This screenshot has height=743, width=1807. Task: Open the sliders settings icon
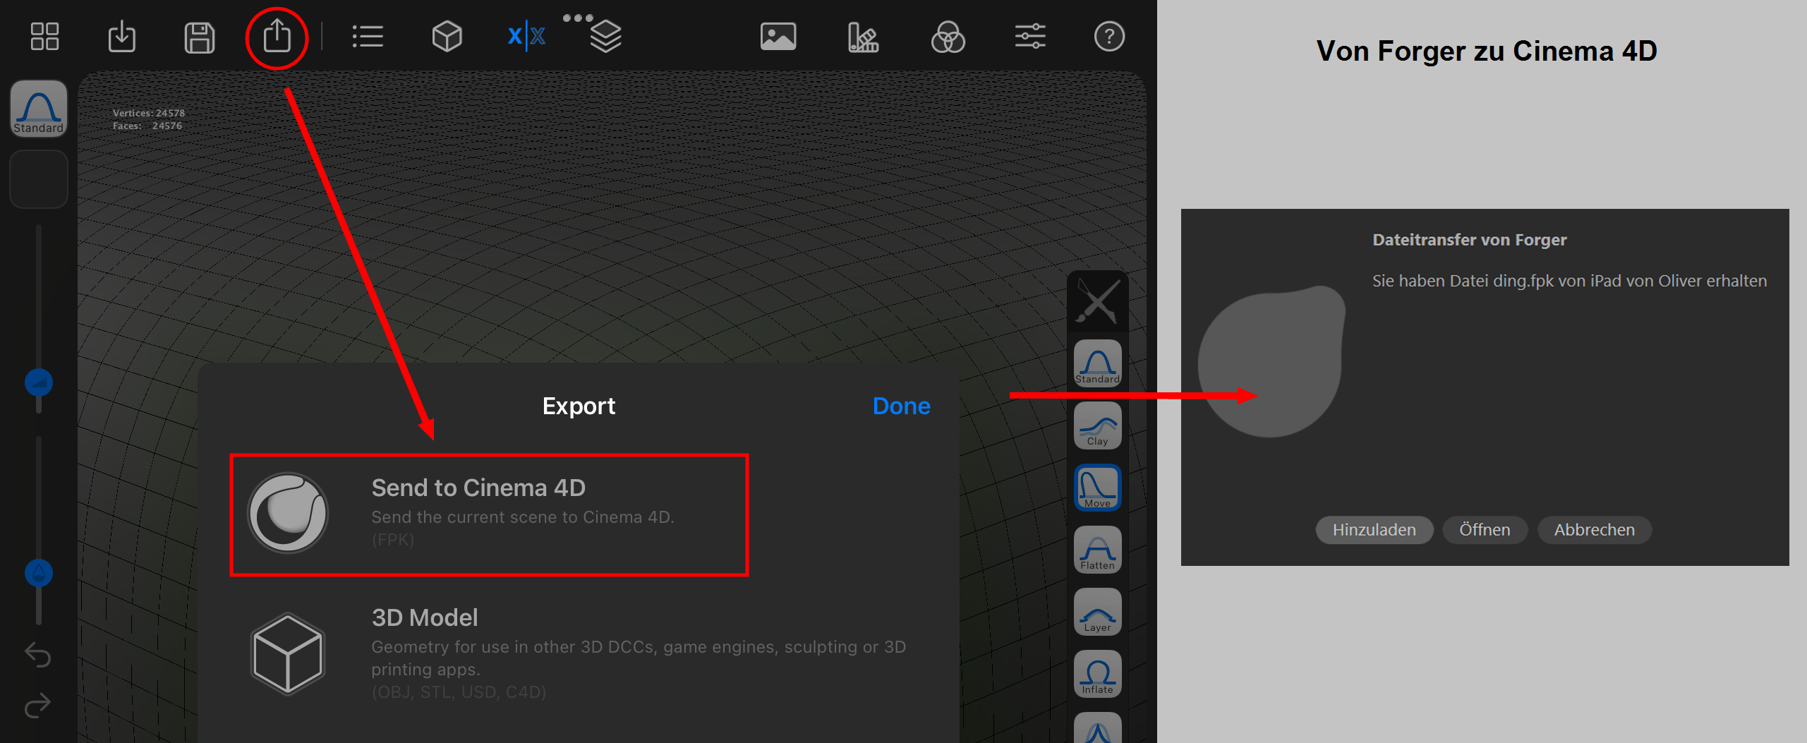pos(1030,37)
